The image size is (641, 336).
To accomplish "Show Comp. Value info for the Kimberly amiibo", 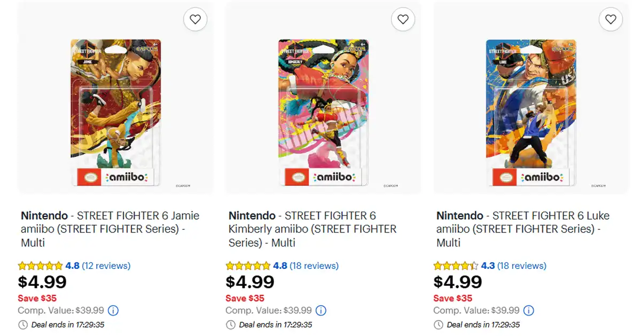I will [x=321, y=310].
